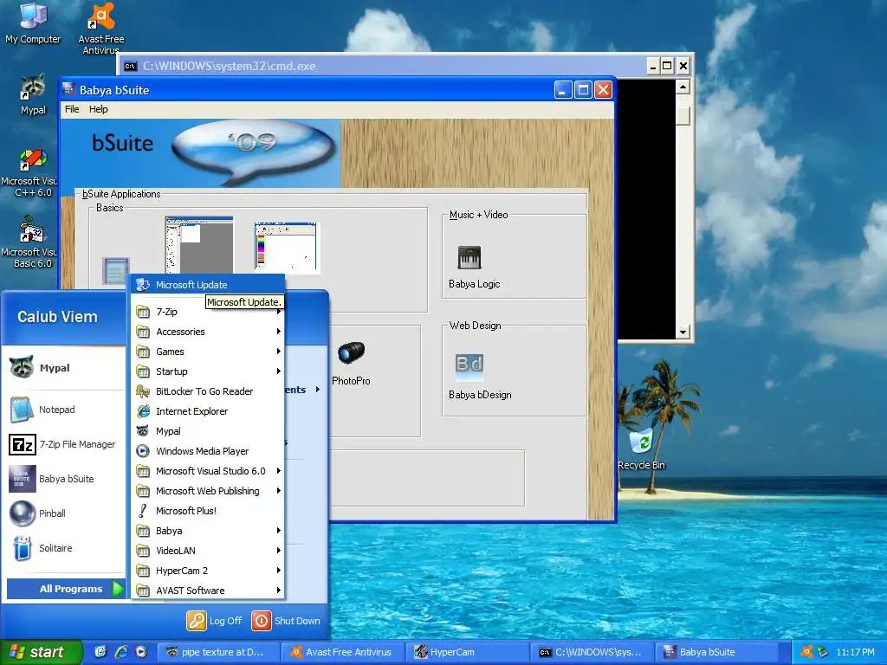Click the Shut Down button

pyautogui.click(x=286, y=620)
